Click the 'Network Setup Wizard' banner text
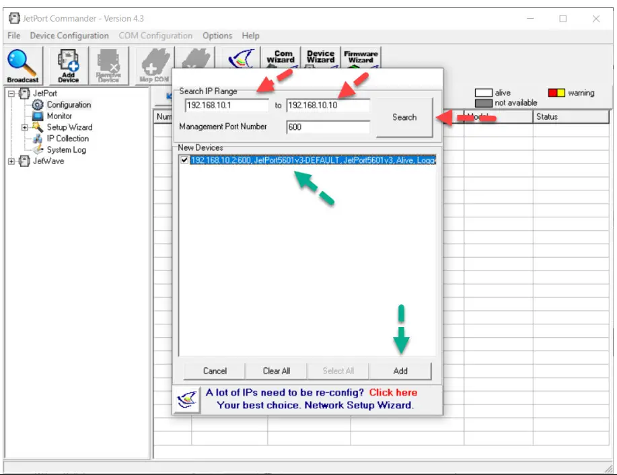Viewport: 617px width, 475px height. 359,405
